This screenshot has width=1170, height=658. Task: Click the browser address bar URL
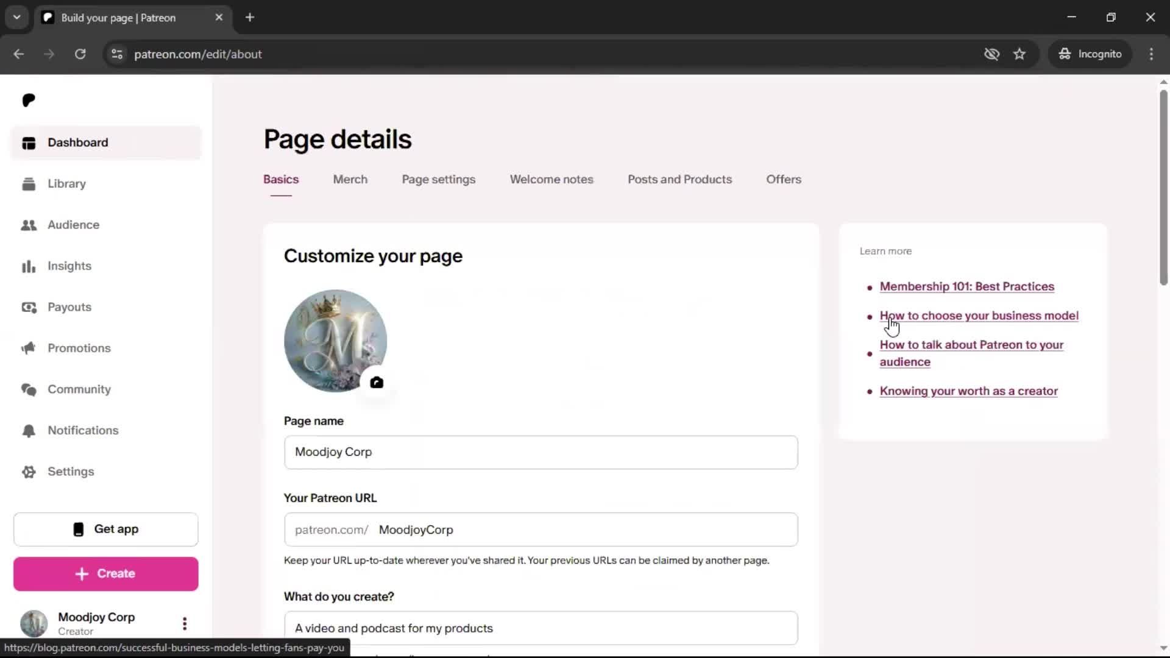tap(198, 54)
